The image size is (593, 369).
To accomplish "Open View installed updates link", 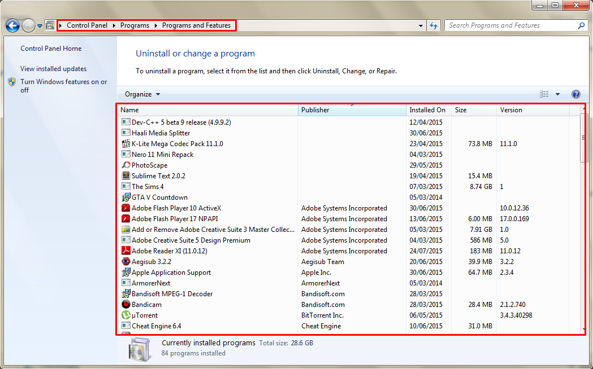I will [53, 69].
